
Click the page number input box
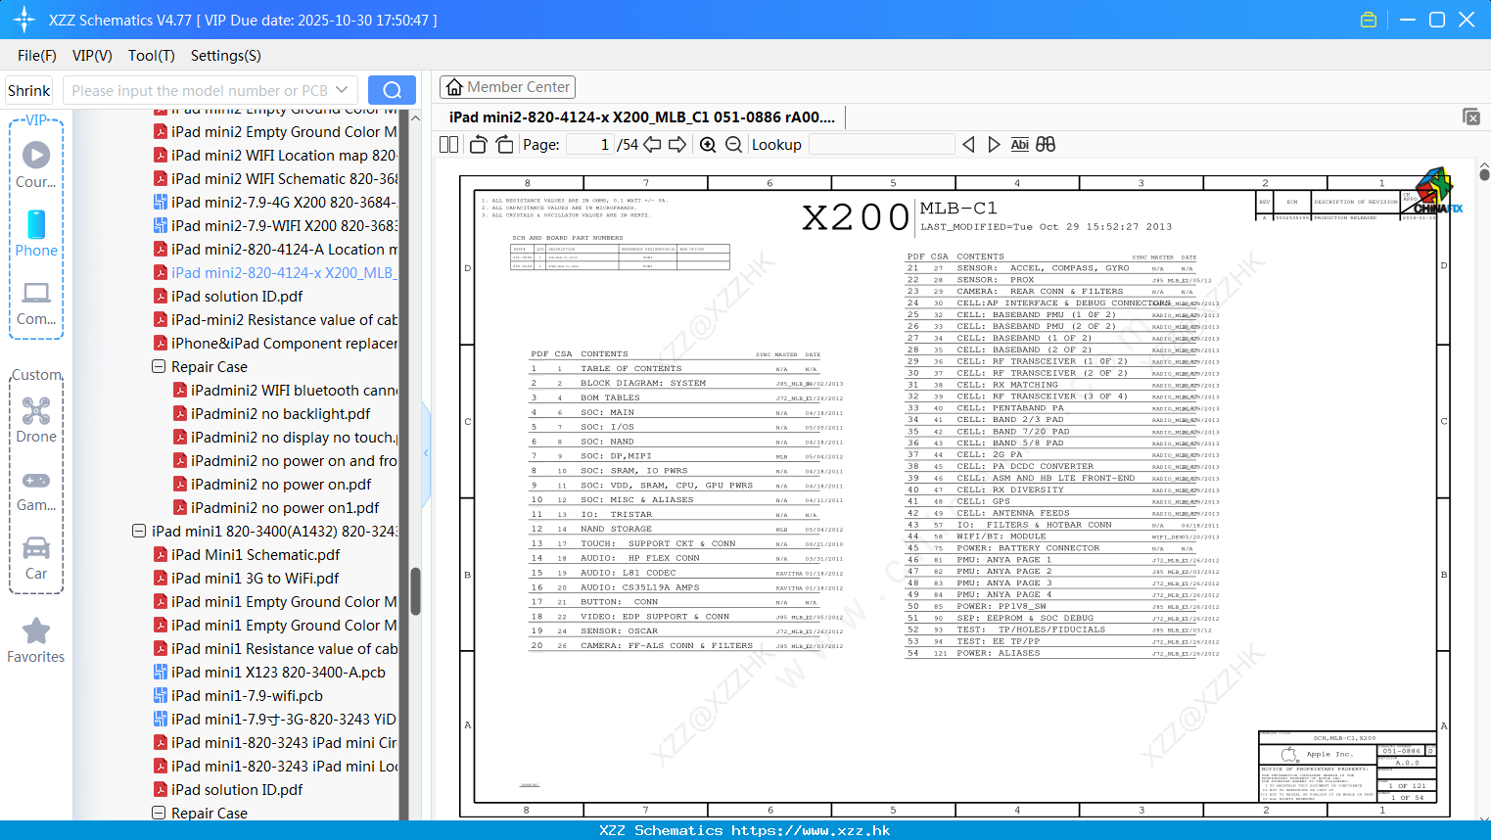(590, 144)
